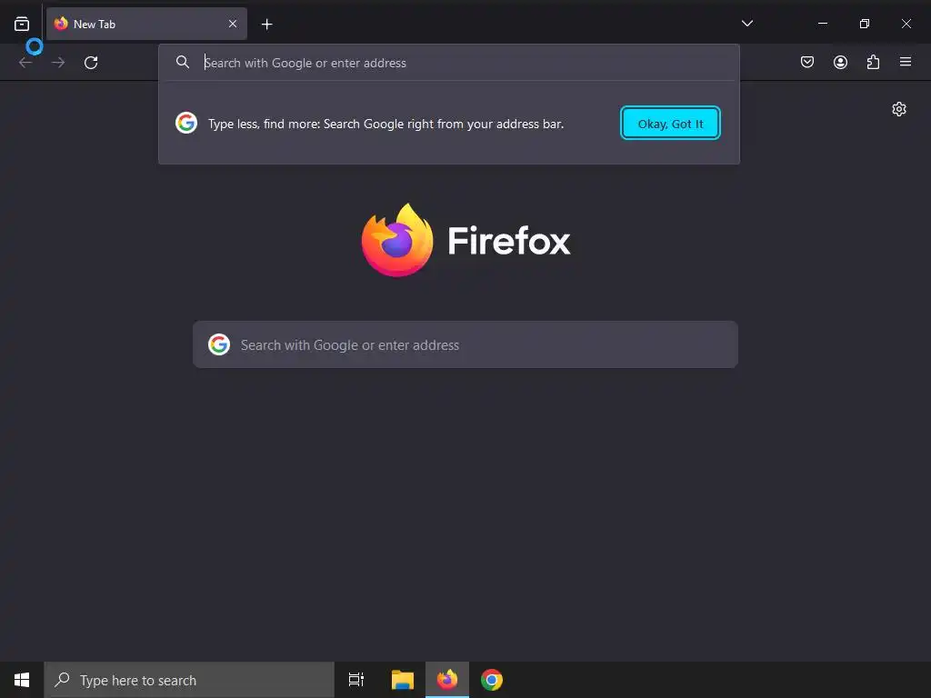Click Type here to search taskbar box

[189, 680]
